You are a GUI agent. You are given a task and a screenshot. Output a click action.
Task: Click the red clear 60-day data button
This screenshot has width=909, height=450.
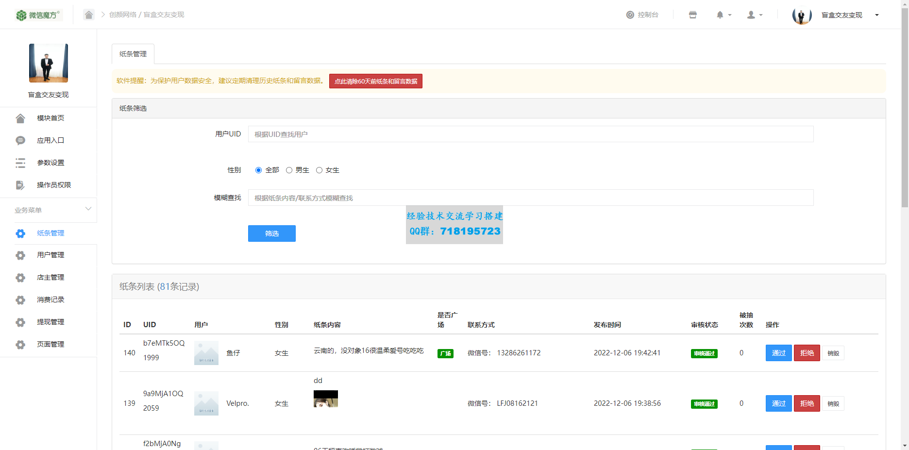coord(375,81)
